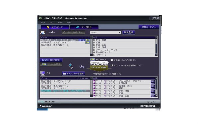Image resolution: width=198 pixels, height=124 pixels.
Task: Switch to the ダウンロード tab
Action: coord(55,27)
